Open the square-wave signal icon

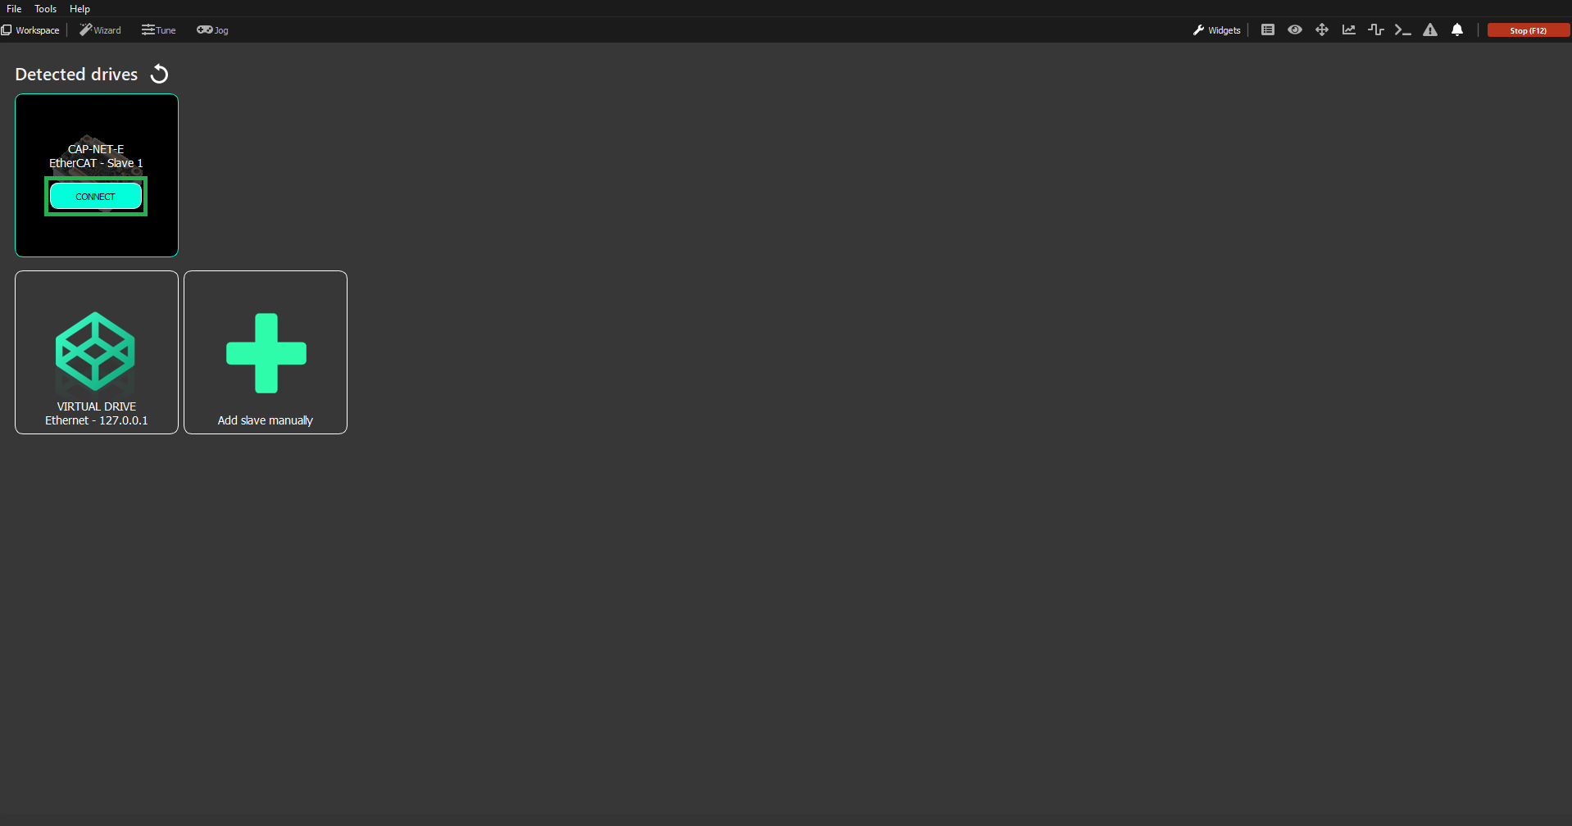click(x=1376, y=29)
